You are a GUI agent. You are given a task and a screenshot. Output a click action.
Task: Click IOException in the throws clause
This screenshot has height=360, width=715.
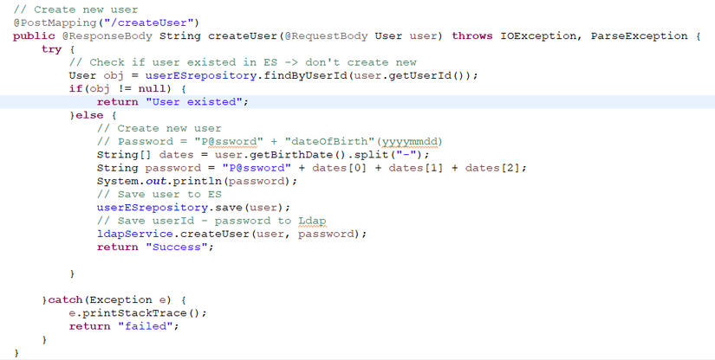pos(538,36)
